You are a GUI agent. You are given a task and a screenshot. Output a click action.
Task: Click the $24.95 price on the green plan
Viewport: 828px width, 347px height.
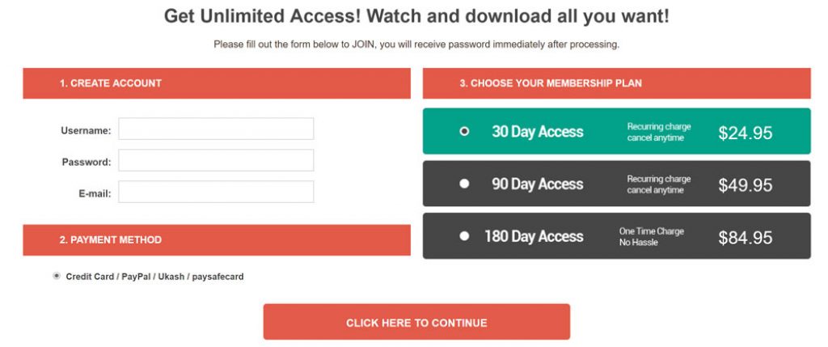pos(745,133)
